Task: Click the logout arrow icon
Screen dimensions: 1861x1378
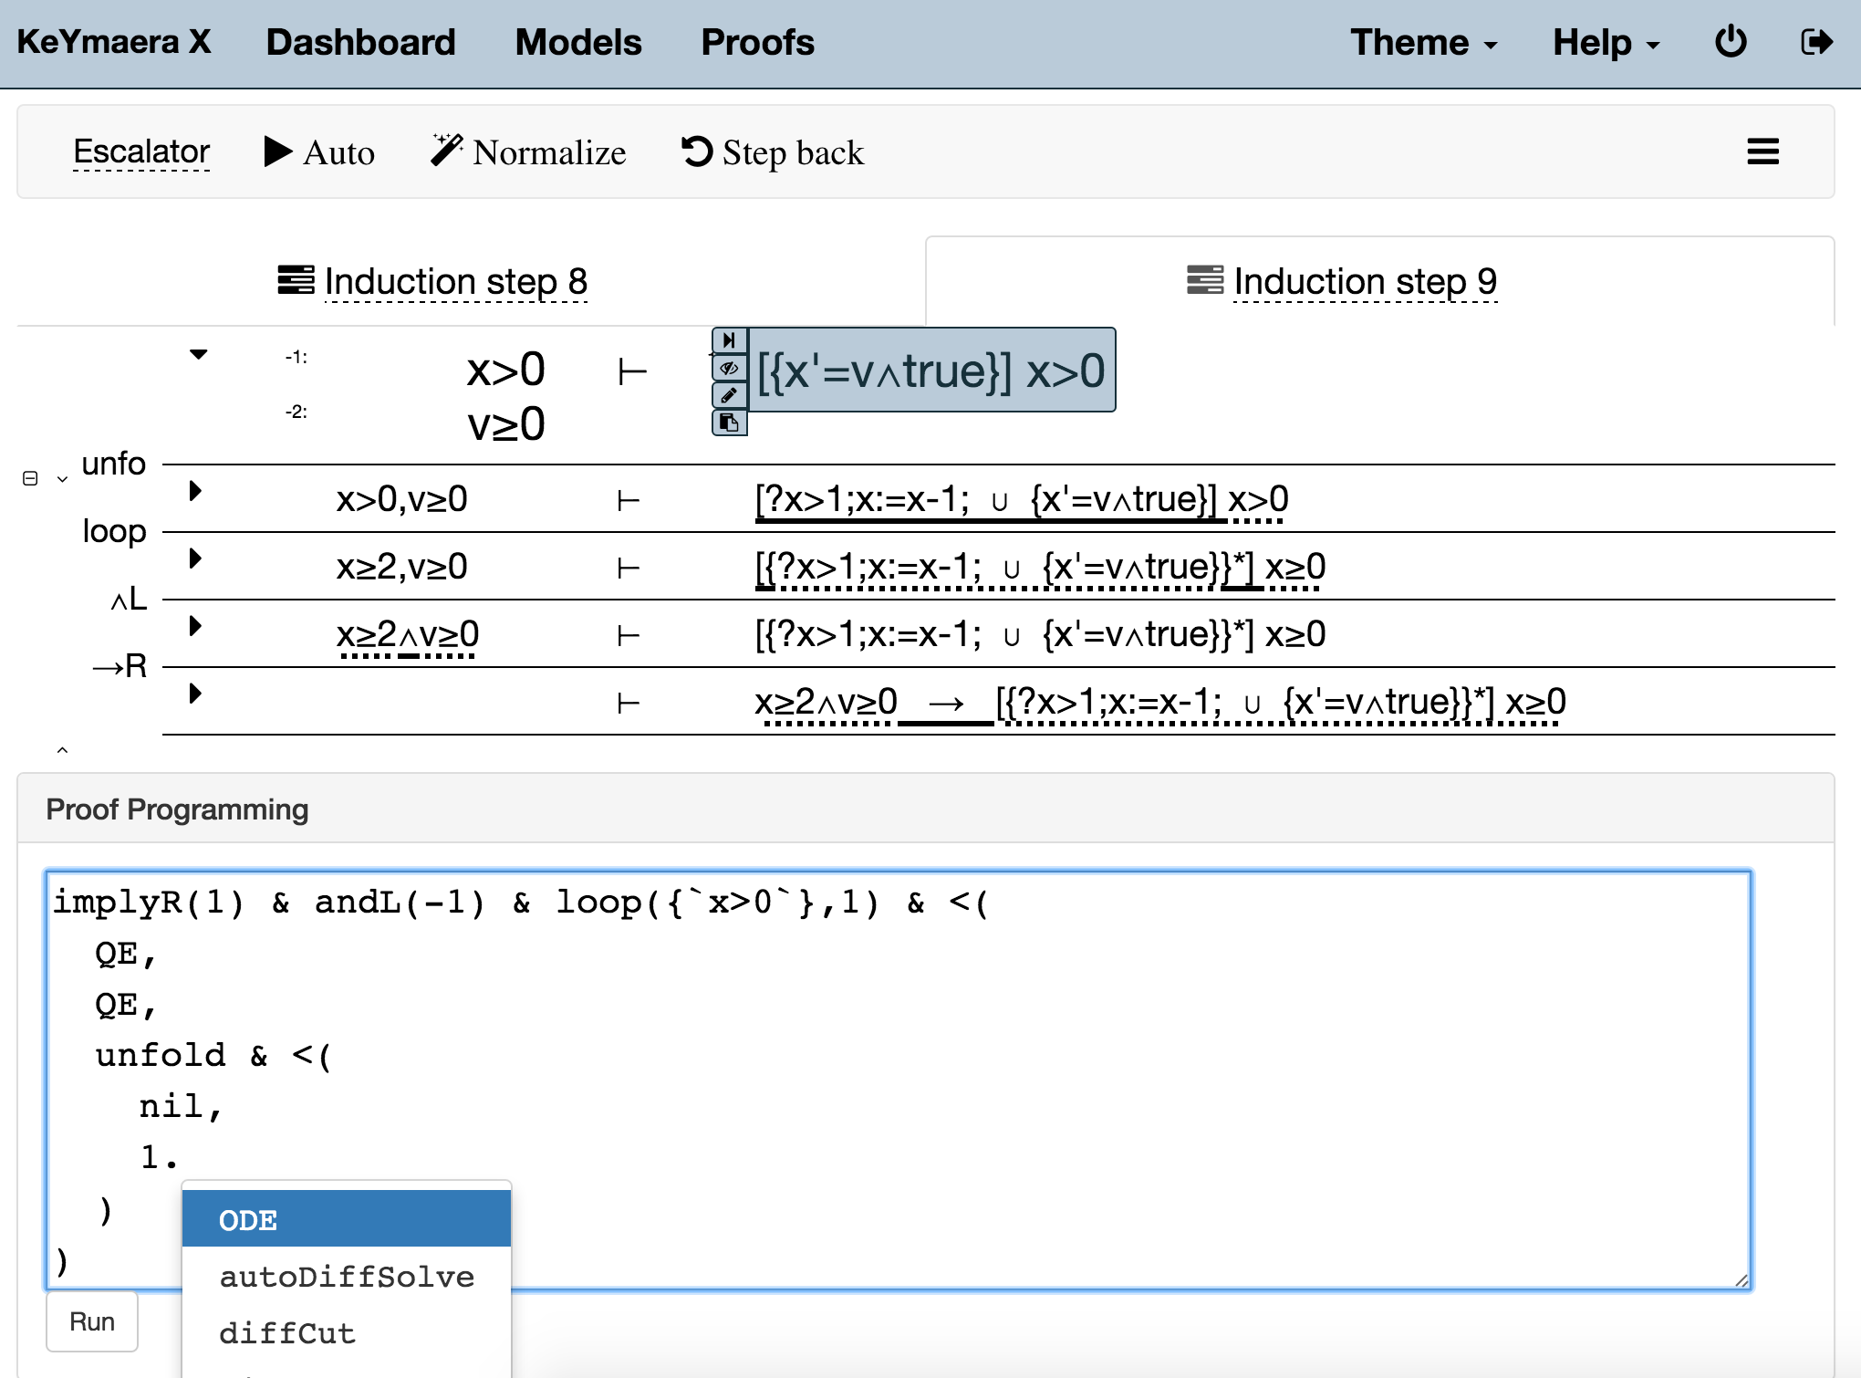Action: (x=1815, y=42)
